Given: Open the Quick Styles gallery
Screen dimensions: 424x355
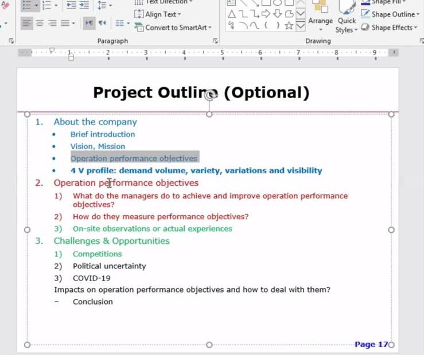Looking at the screenshot, I should [347, 17].
